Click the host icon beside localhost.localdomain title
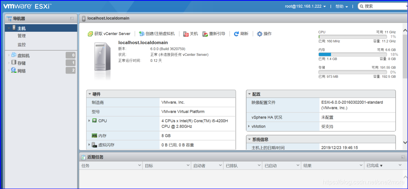This screenshot has height=189, width=408. click(x=83, y=18)
